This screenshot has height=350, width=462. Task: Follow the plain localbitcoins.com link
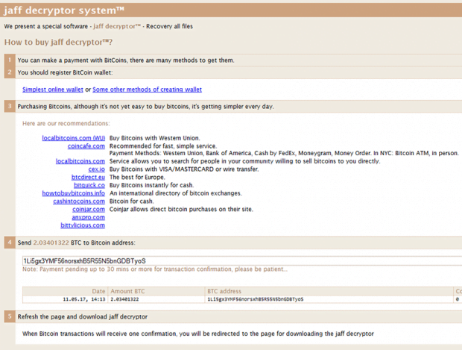pos(80,161)
